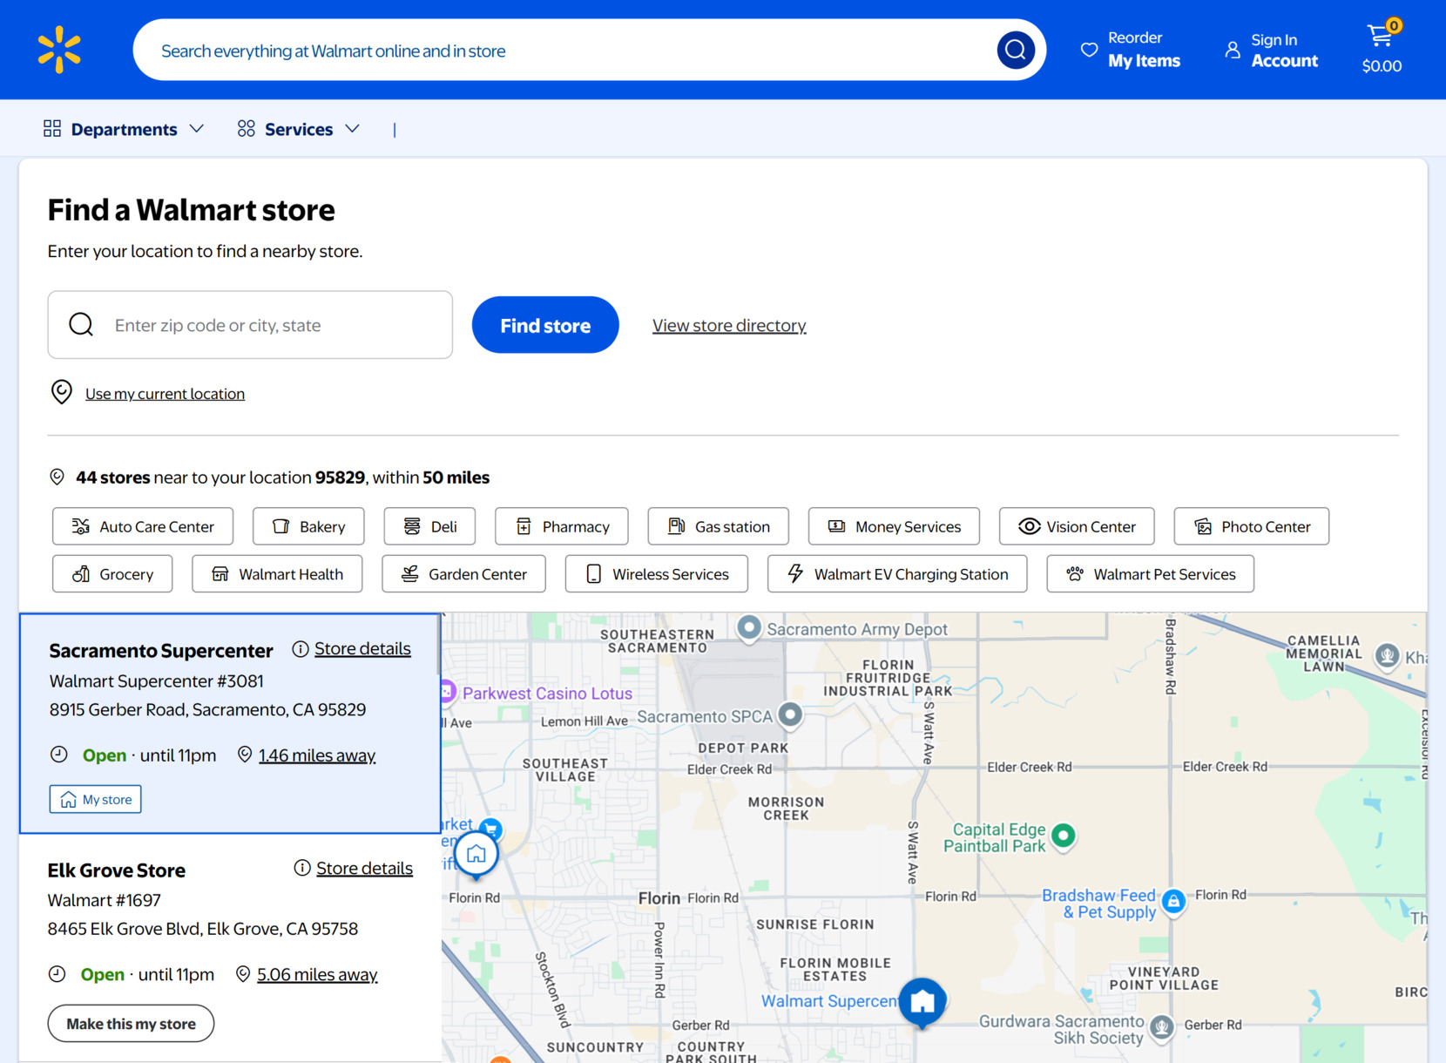Click the Make this my store button
Image resolution: width=1446 pixels, height=1063 pixels.
point(131,1023)
